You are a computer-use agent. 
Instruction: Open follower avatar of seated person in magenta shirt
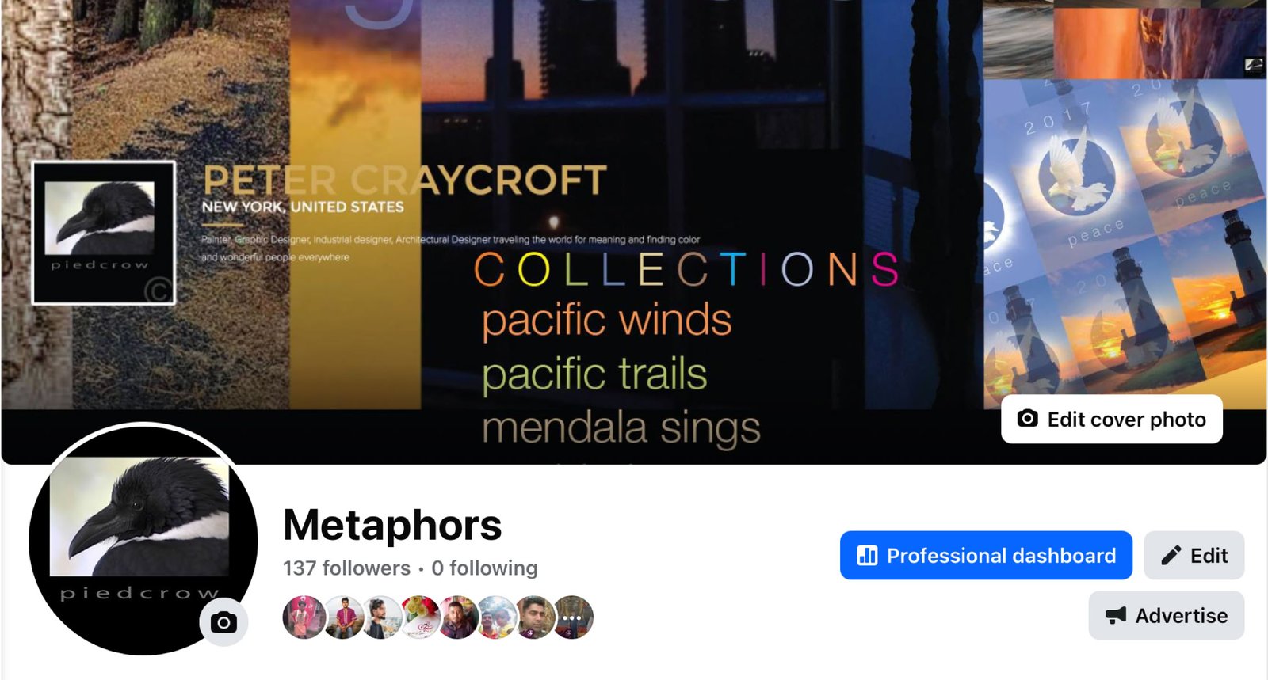[x=343, y=617]
